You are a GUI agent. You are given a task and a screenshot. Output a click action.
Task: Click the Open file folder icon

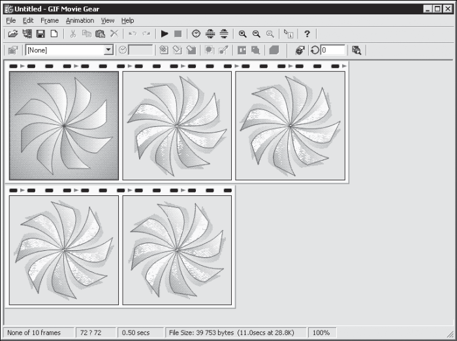[x=13, y=34]
